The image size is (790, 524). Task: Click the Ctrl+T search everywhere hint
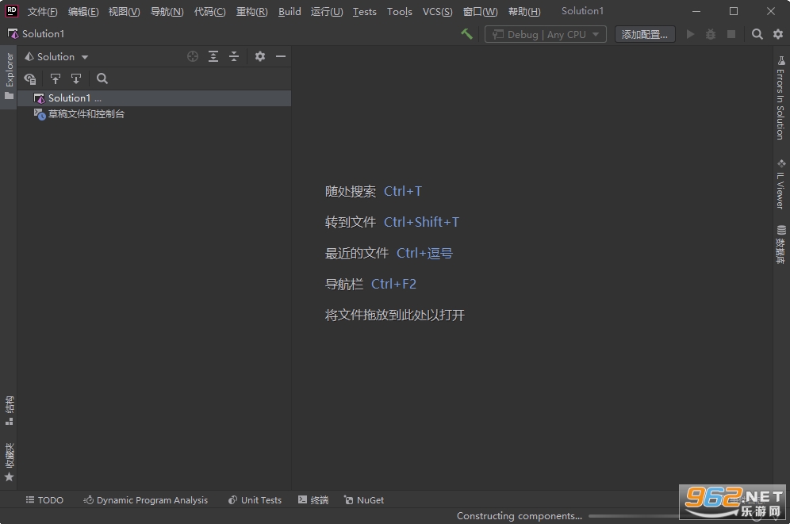[403, 191]
